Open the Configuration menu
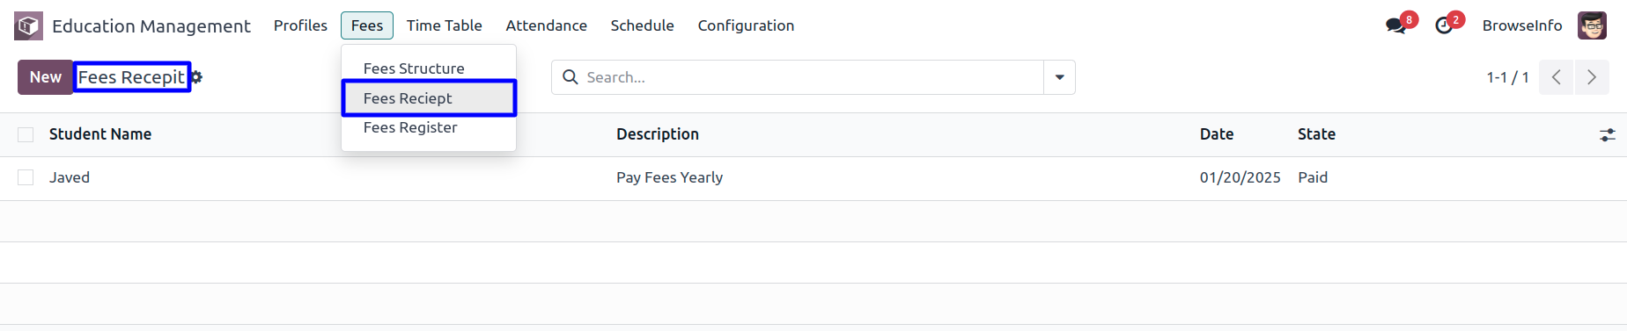The image size is (1627, 331). 746,25
